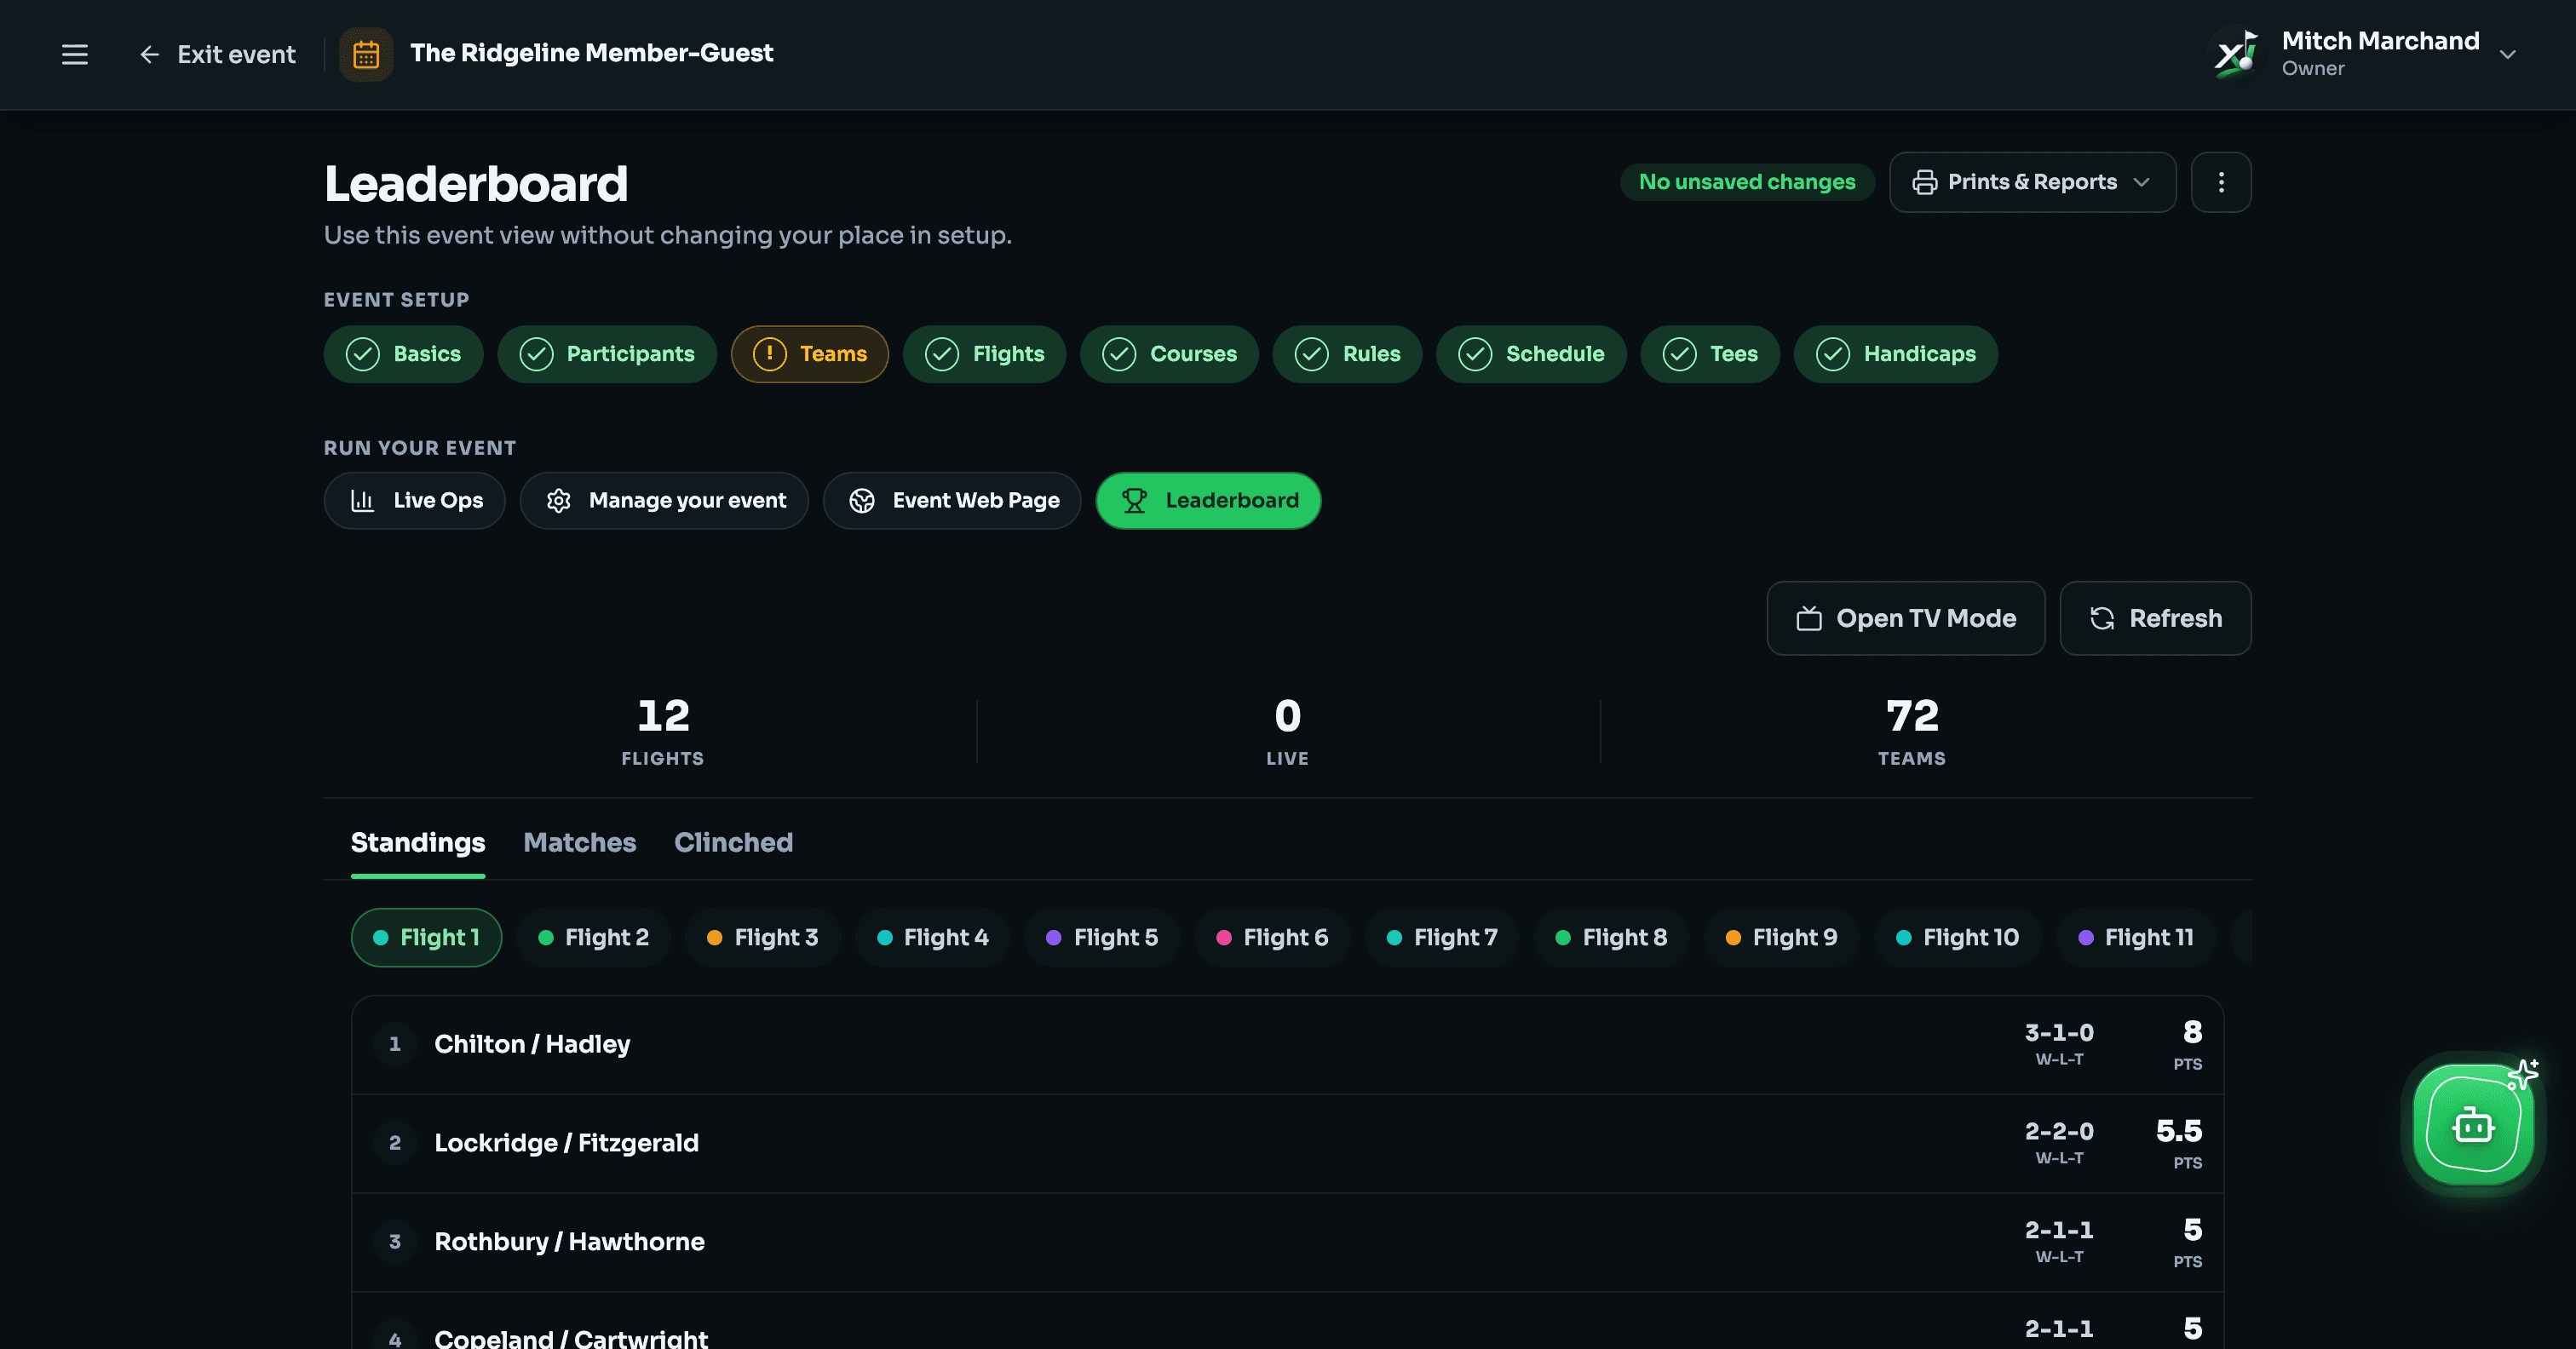The height and width of the screenshot is (1349, 2576).
Task: Click the Lockridge / Fitzgerald standings row
Action: pyautogui.click(x=1288, y=1144)
